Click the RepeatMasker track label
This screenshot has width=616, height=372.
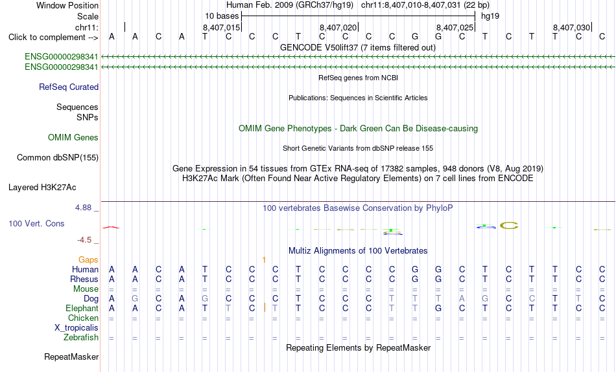(71, 356)
